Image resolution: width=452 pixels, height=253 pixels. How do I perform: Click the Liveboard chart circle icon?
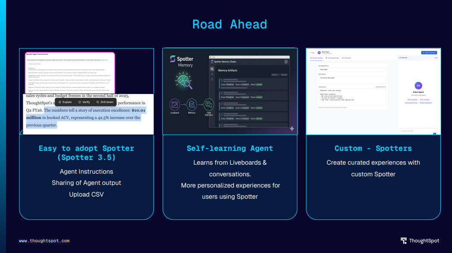[x=175, y=104]
